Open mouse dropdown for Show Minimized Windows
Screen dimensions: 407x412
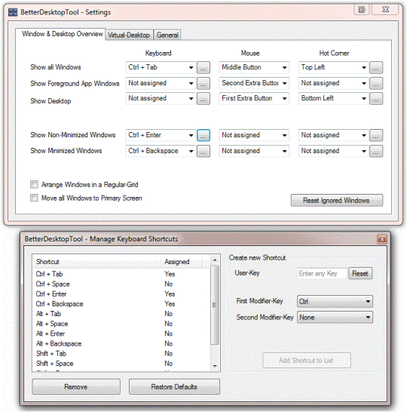(x=254, y=151)
